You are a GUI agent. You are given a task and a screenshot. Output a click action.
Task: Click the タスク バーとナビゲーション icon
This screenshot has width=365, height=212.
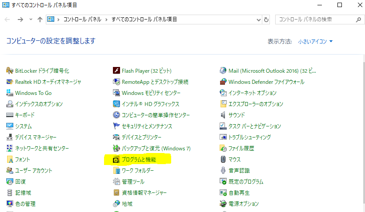[223, 126]
